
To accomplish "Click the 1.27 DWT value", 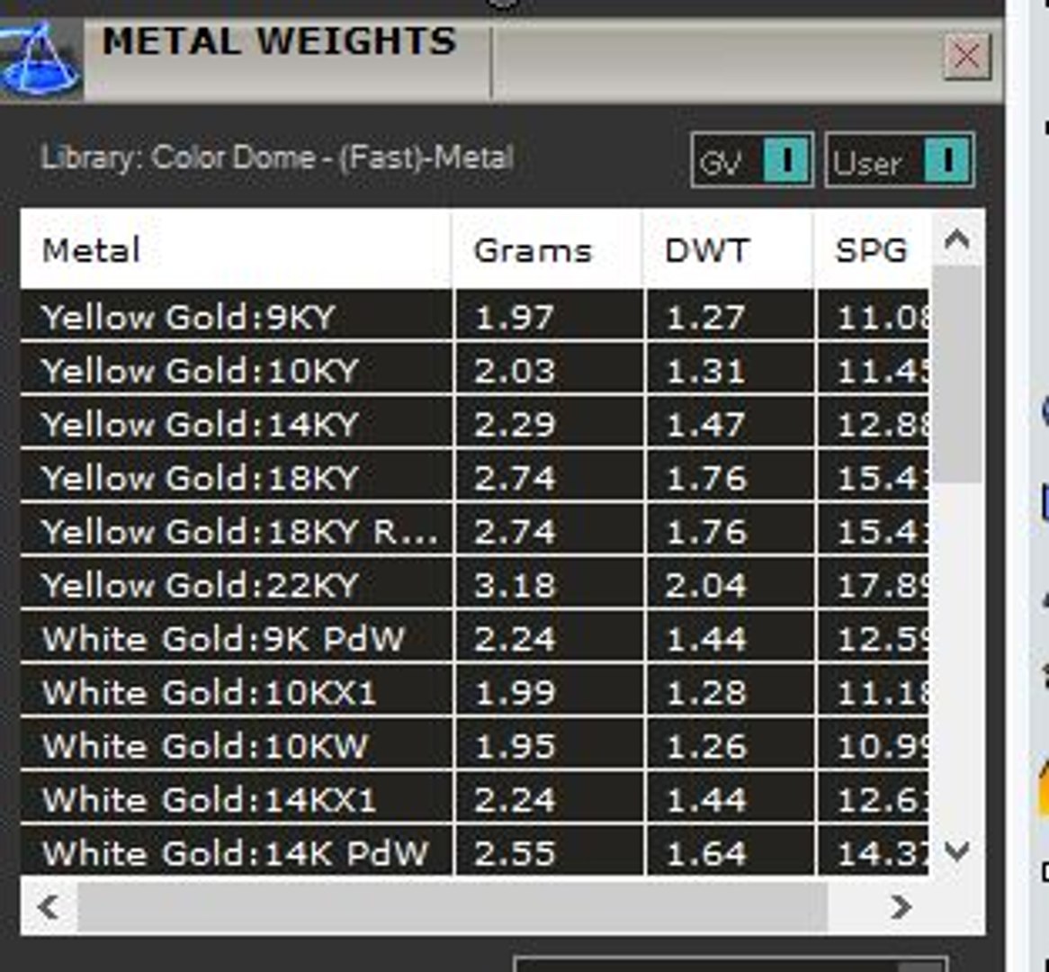I will (x=706, y=318).
